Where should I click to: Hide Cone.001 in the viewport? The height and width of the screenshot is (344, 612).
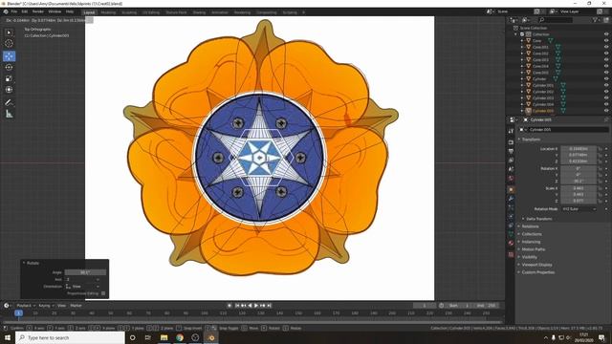point(606,47)
